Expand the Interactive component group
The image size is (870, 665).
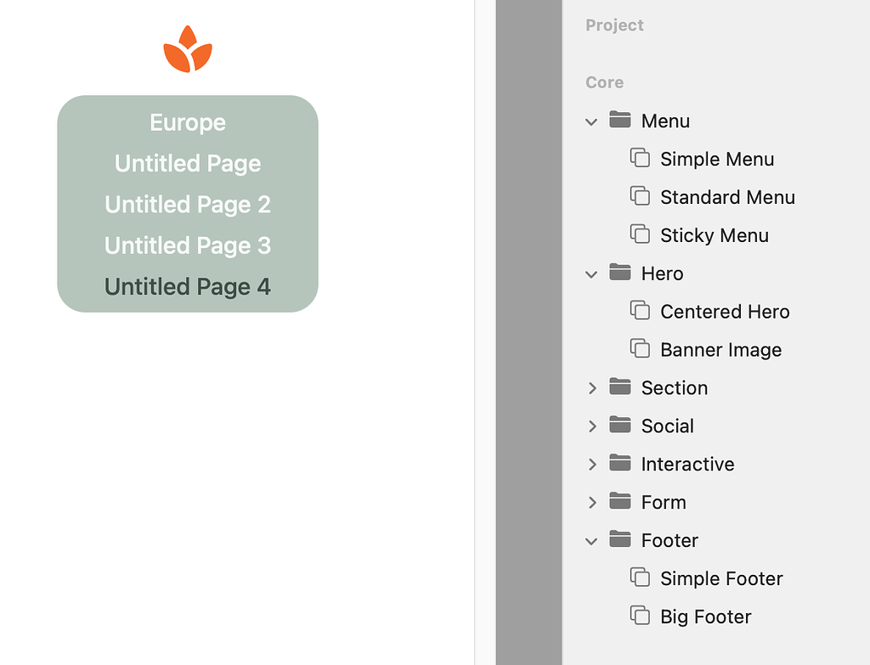tap(592, 464)
